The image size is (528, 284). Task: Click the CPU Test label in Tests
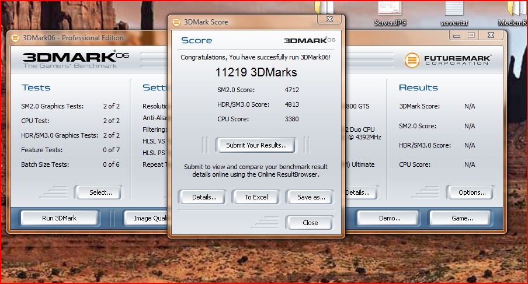tap(34, 121)
